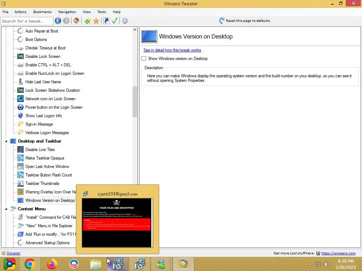The width and height of the screenshot is (362, 271).
Task: Open settings with the gear toolbar icon
Action: click(125, 21)
